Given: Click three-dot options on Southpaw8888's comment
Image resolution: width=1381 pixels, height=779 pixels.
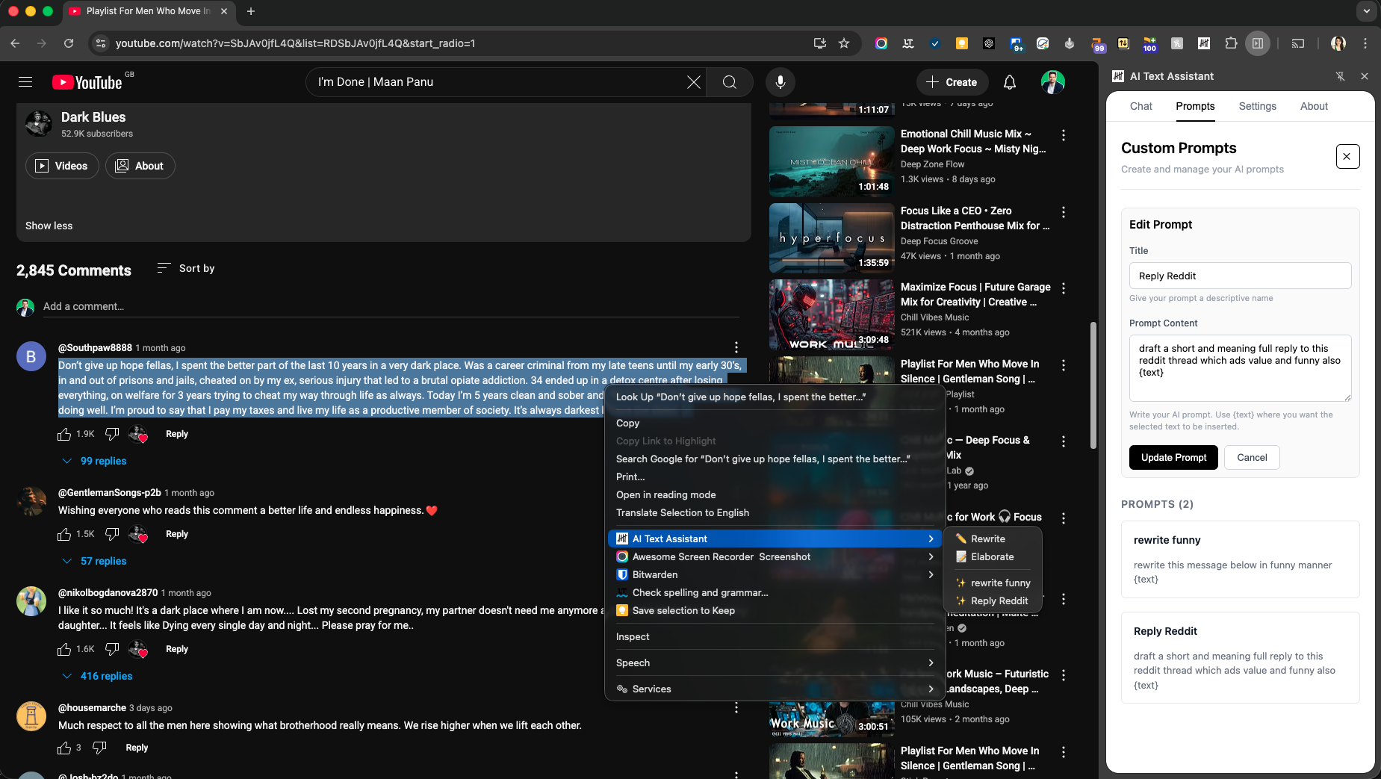Looking at the screenshot, I should point(736,347).
